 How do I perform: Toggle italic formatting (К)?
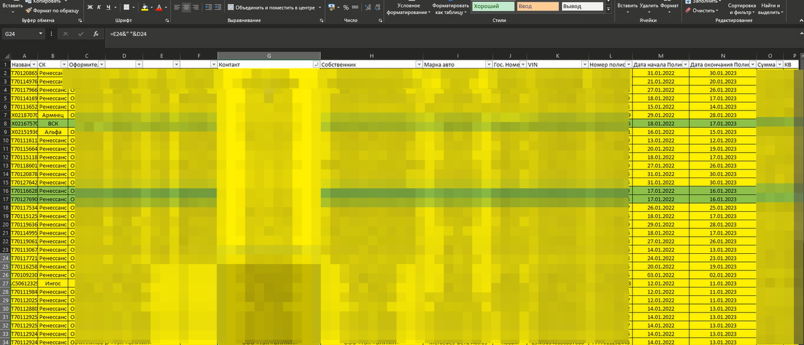(x=99, y=7)
